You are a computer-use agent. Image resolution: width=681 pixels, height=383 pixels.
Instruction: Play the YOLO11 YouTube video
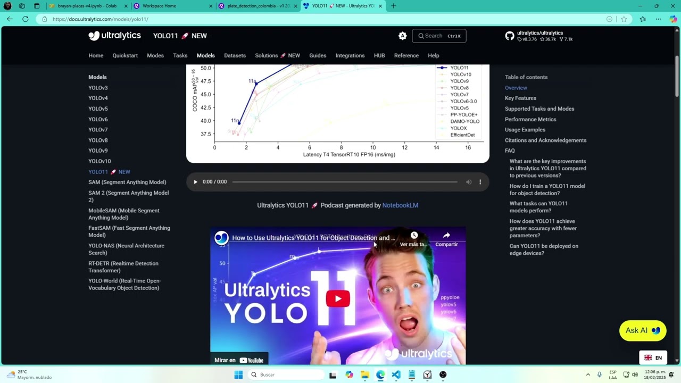point(338,298)
